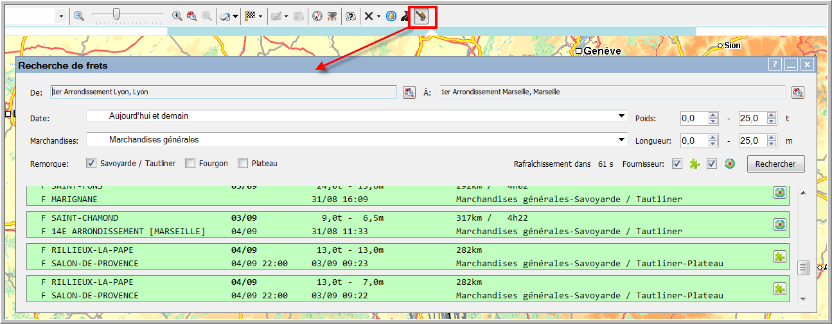832x324 pixels.
Task: Click the greyed-out zoom magnifier icon
Action: [206, 16]
